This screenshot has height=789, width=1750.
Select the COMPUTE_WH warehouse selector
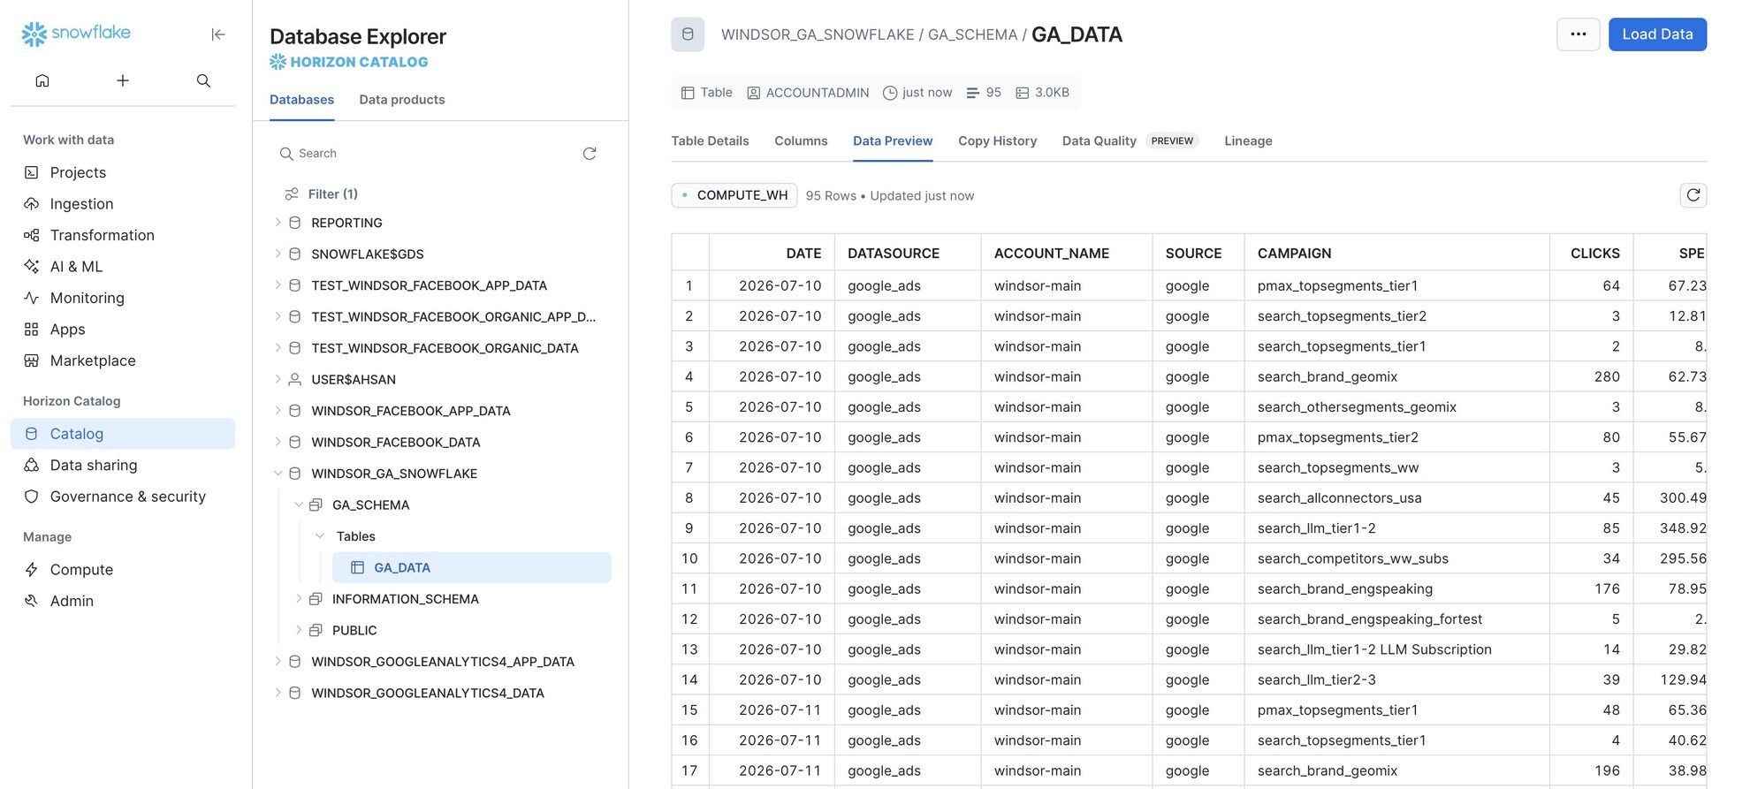point(734,195)
